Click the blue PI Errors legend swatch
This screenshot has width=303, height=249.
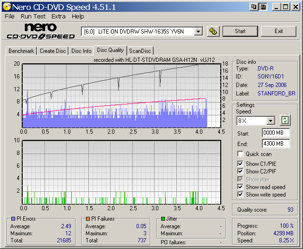(x=13, y=219)
